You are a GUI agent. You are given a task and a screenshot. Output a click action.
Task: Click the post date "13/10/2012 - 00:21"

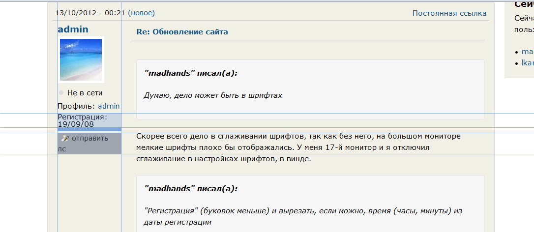(90, 13)
